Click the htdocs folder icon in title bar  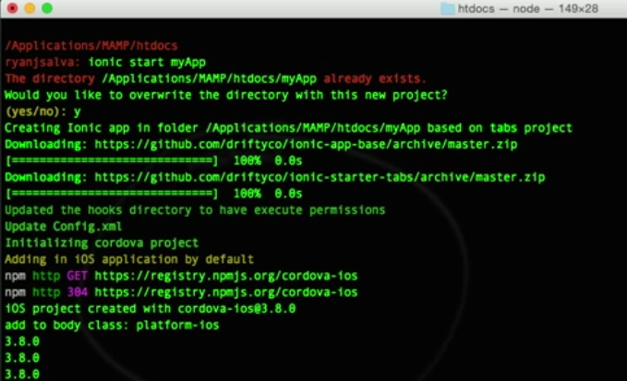point(448,8)
